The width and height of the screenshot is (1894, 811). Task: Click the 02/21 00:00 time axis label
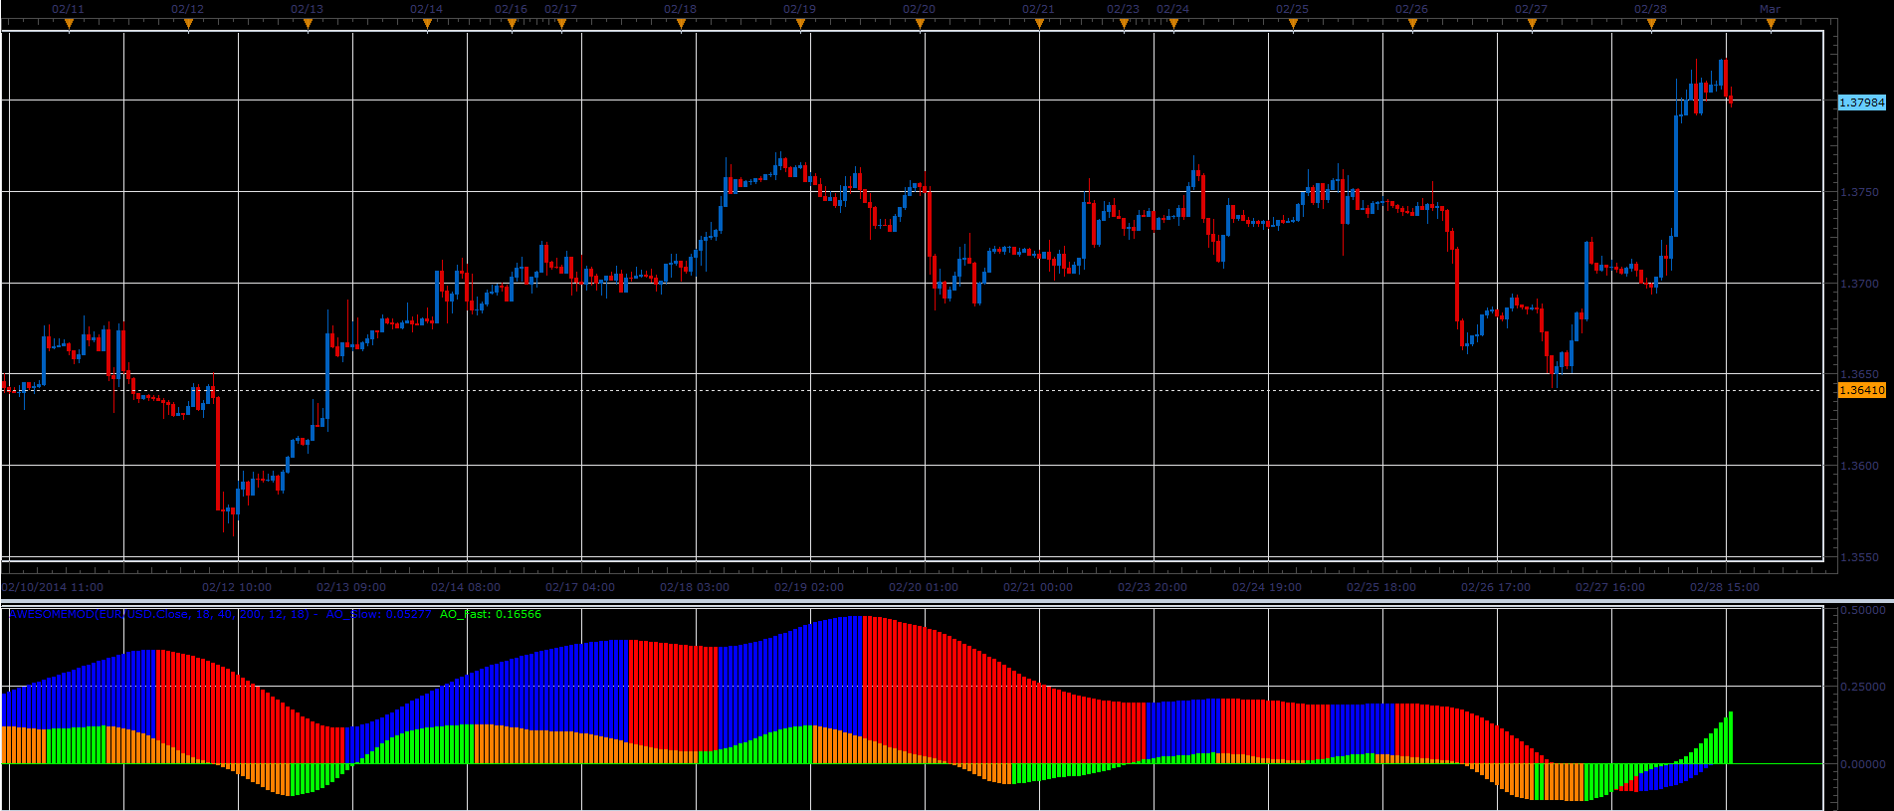coord(1038,587)
